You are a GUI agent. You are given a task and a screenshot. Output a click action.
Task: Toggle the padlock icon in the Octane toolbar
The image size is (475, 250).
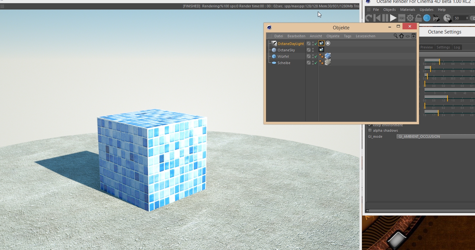pyautogui.click(x=418, y=18)
